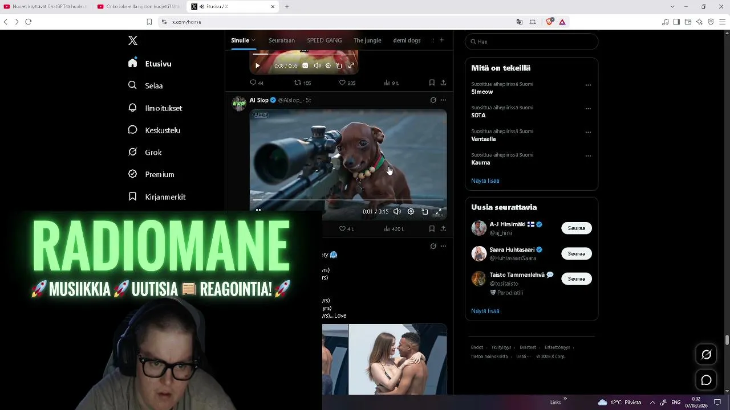
Task: Mute the AI Slop dog video
Action: [397, 211]
